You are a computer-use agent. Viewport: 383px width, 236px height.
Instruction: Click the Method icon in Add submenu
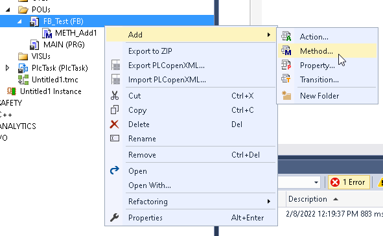(286, 51)
